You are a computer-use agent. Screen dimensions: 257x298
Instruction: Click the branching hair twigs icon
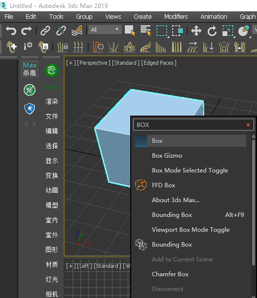click(113, 47)
